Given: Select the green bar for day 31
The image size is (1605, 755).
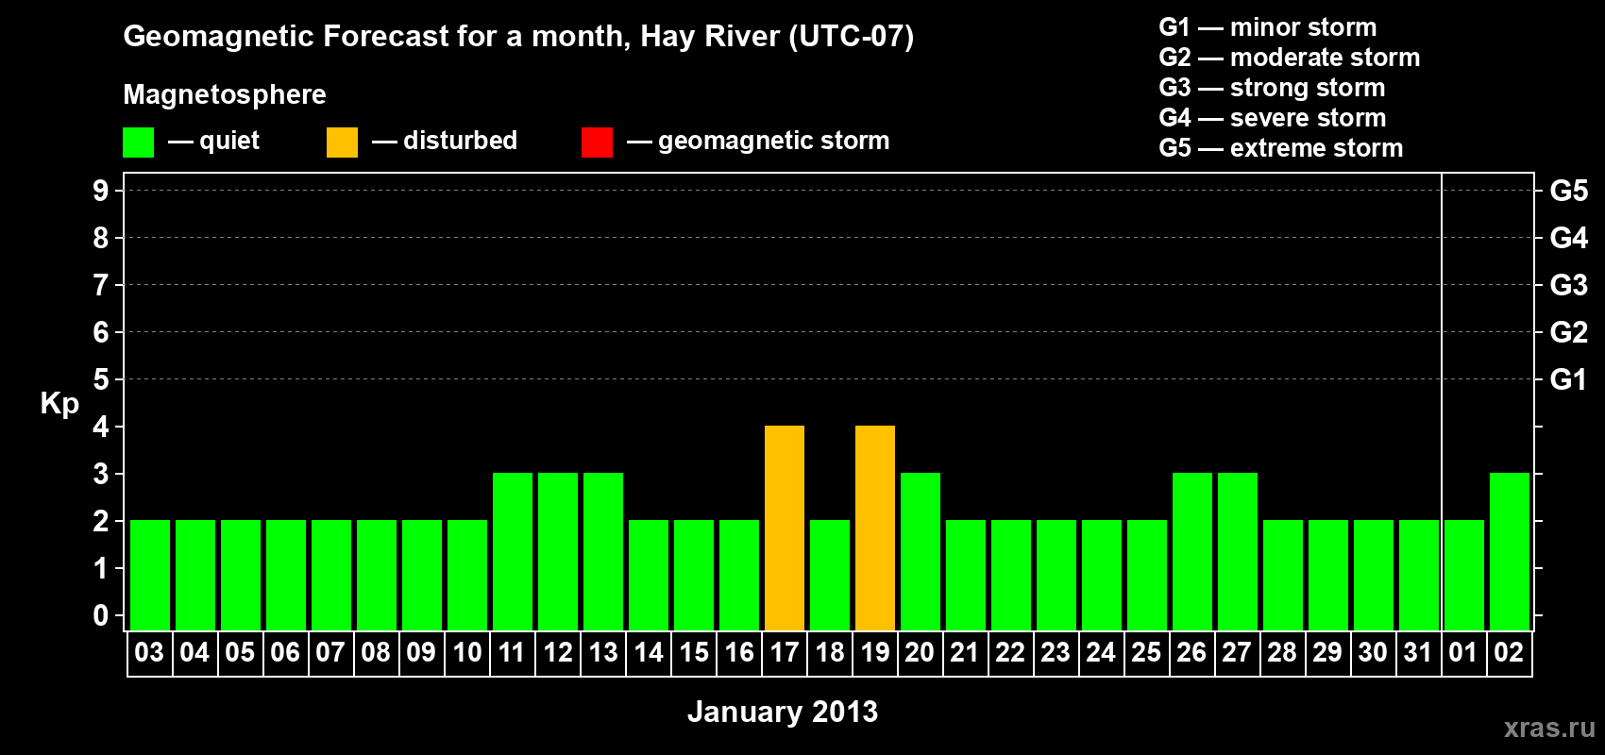Looking at the screenshot, I should pos(1419,575).
